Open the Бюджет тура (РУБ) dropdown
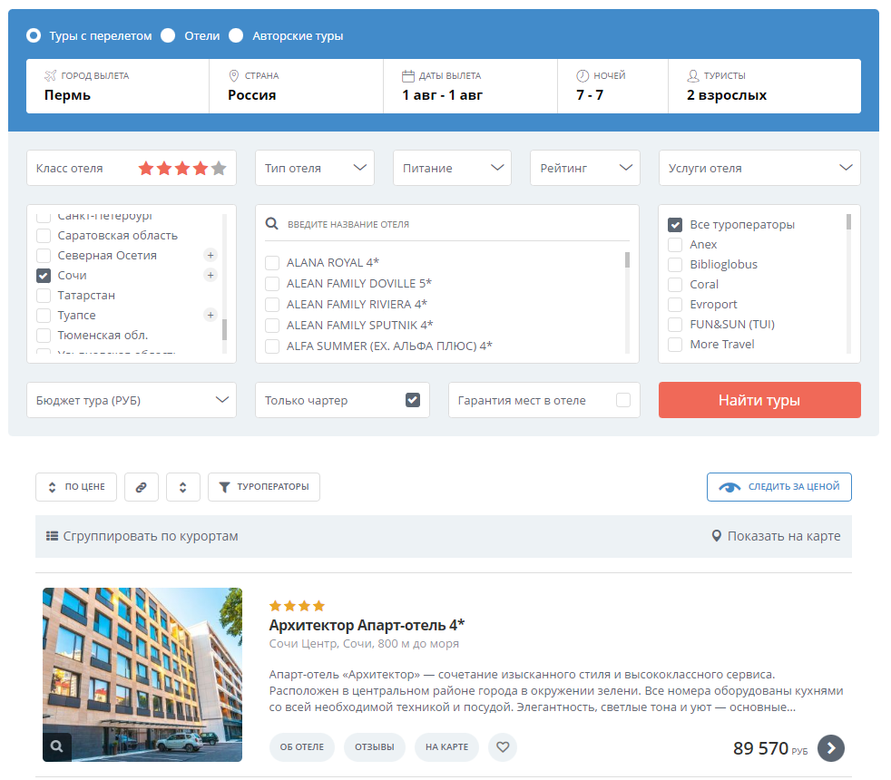The width and height of the screenshot is (891, 780). coord(132,400)
